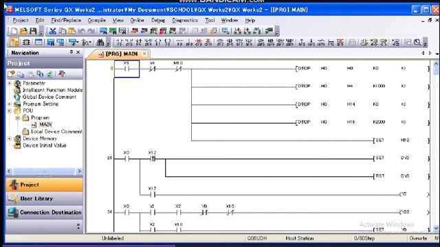Close the Navigation panel

pyautogui.click(x=78, y=52)
